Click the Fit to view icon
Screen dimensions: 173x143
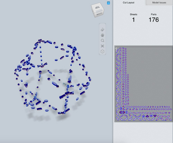102,46
